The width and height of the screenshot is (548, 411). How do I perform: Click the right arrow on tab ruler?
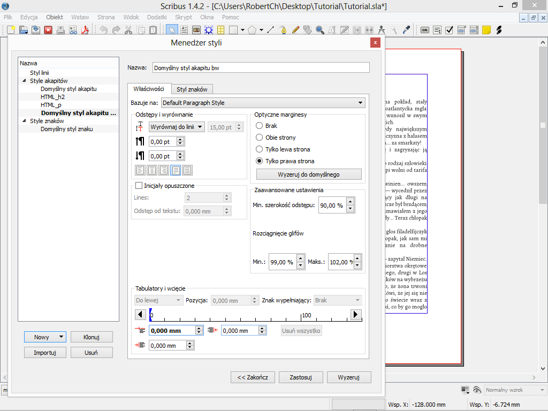tap(356, 315)
